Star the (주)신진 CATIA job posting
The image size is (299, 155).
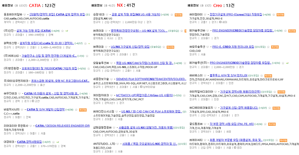tap(62, 31)
